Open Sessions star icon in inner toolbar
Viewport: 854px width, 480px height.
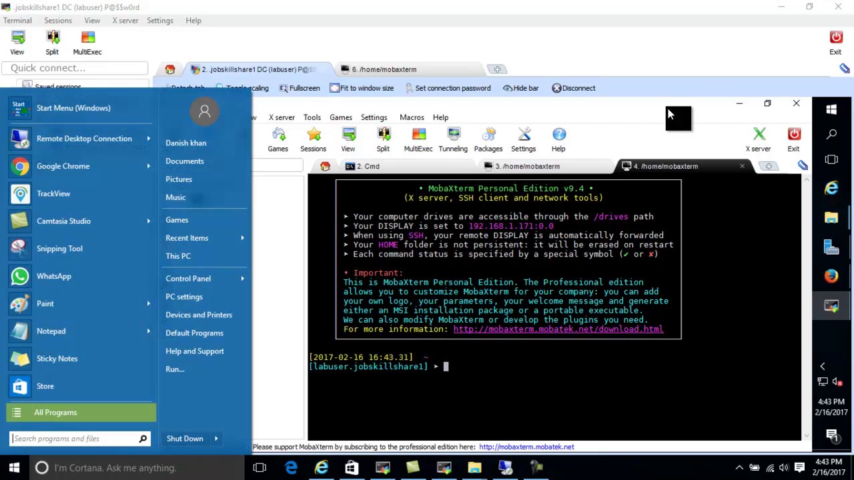click(314, 135)
